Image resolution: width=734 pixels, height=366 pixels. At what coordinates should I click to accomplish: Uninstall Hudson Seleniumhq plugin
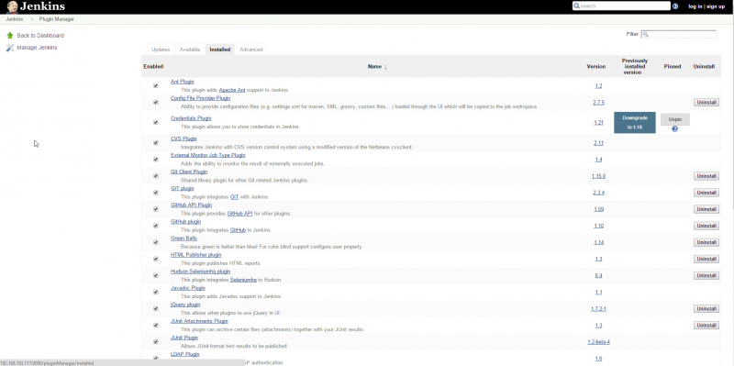coord(706,276)
